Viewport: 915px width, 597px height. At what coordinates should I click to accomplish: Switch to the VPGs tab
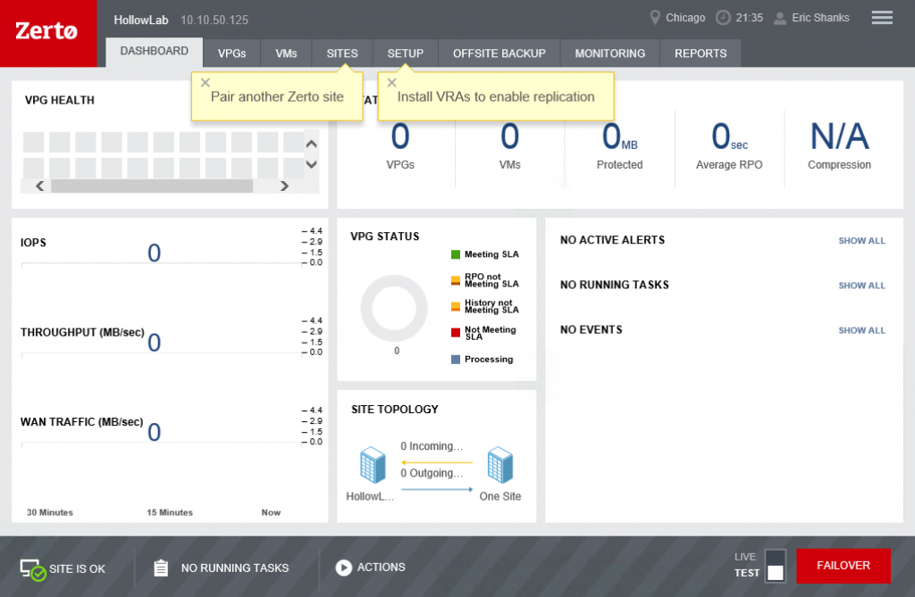[x=231, y=54]
